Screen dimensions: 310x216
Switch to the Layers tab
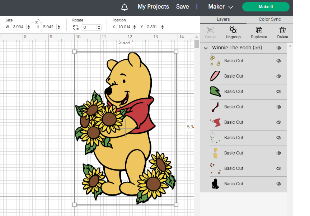point(223,19)
